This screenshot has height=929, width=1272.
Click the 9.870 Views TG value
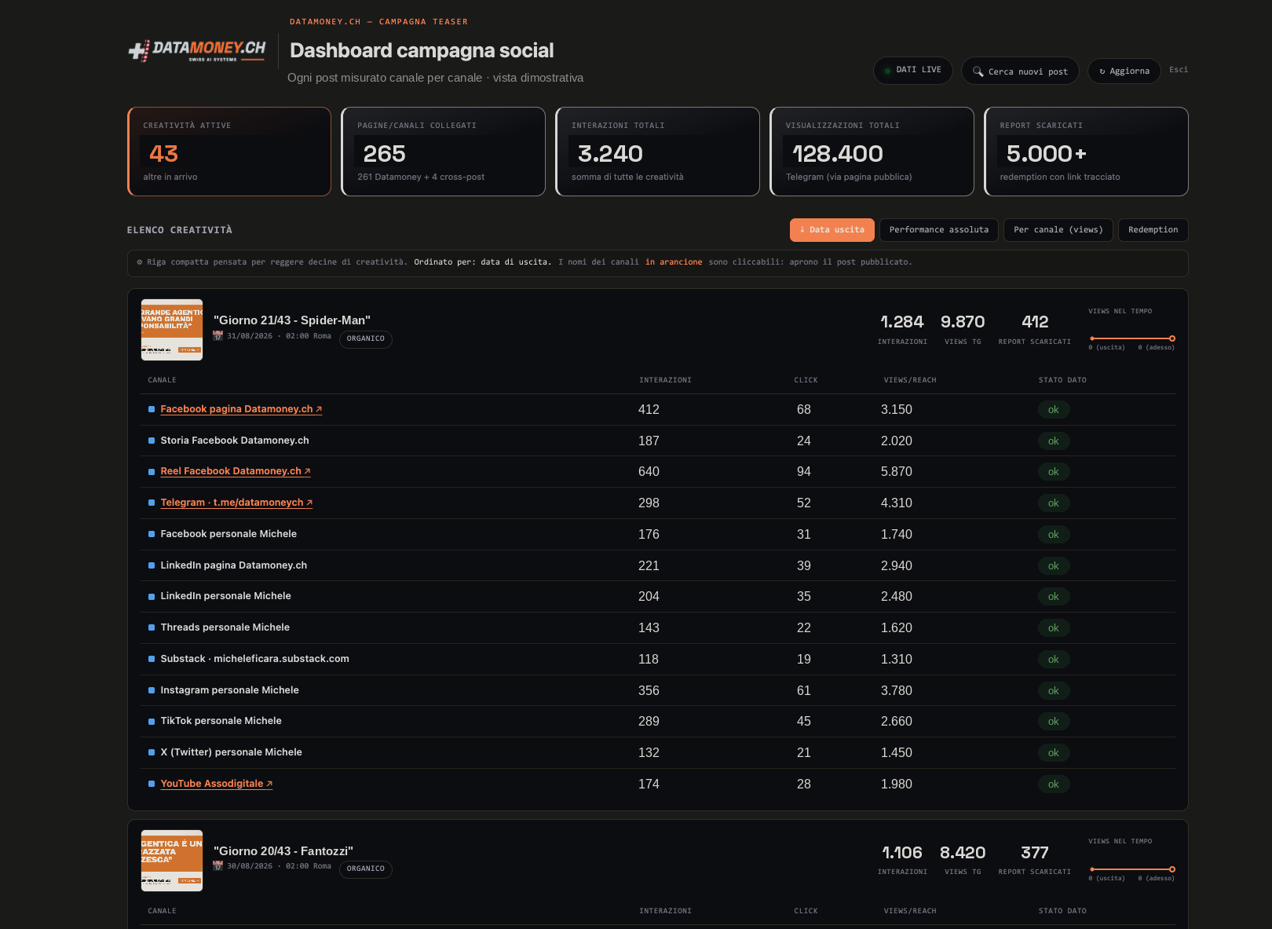963,322
